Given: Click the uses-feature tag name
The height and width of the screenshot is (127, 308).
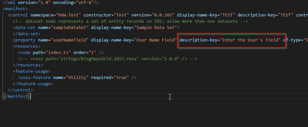Looking at the screenshot, I should pyautogui.click(x=35, y=78).
